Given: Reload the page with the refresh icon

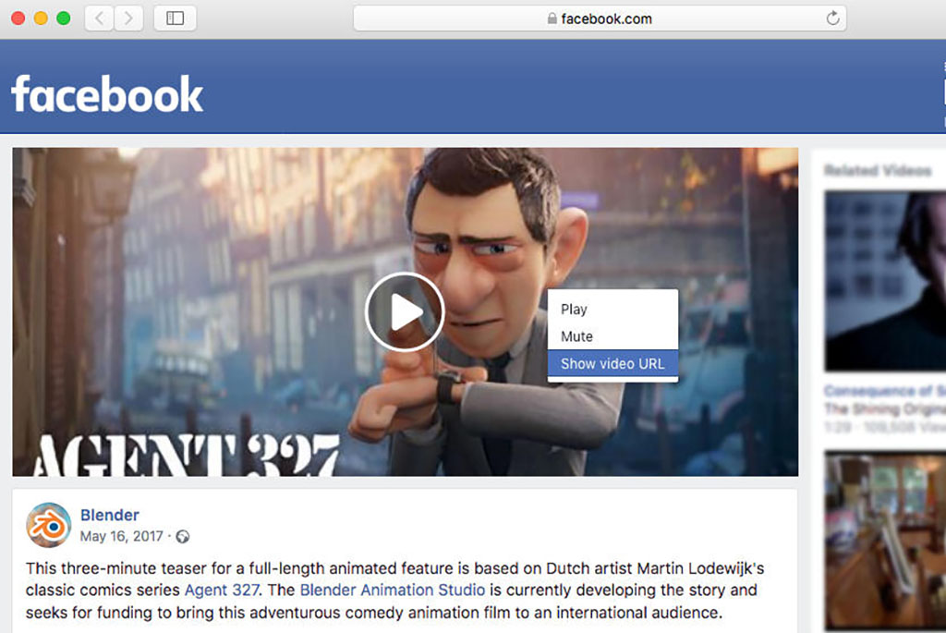Looking at the screenshot, I should click(832, 18).
